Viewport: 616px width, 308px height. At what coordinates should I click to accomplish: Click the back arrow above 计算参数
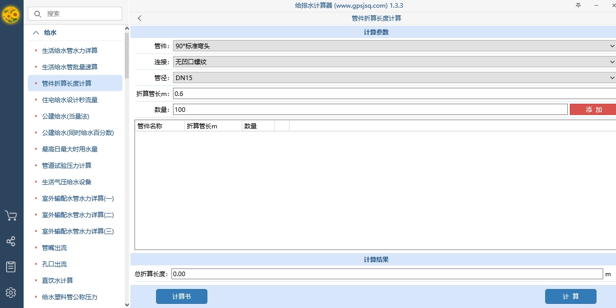click(x=139, y=18)
